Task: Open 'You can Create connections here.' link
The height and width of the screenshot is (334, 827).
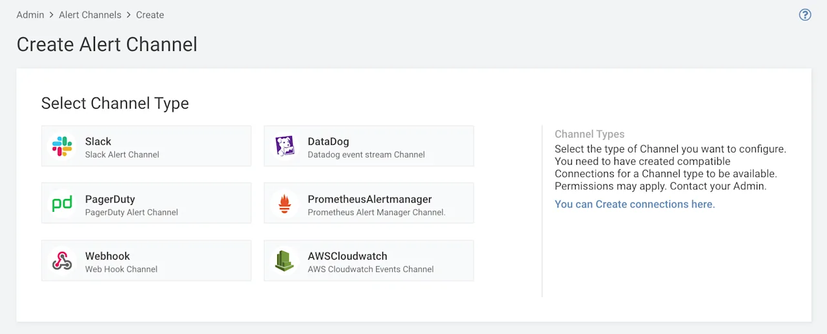Action: tap(635, 204)
